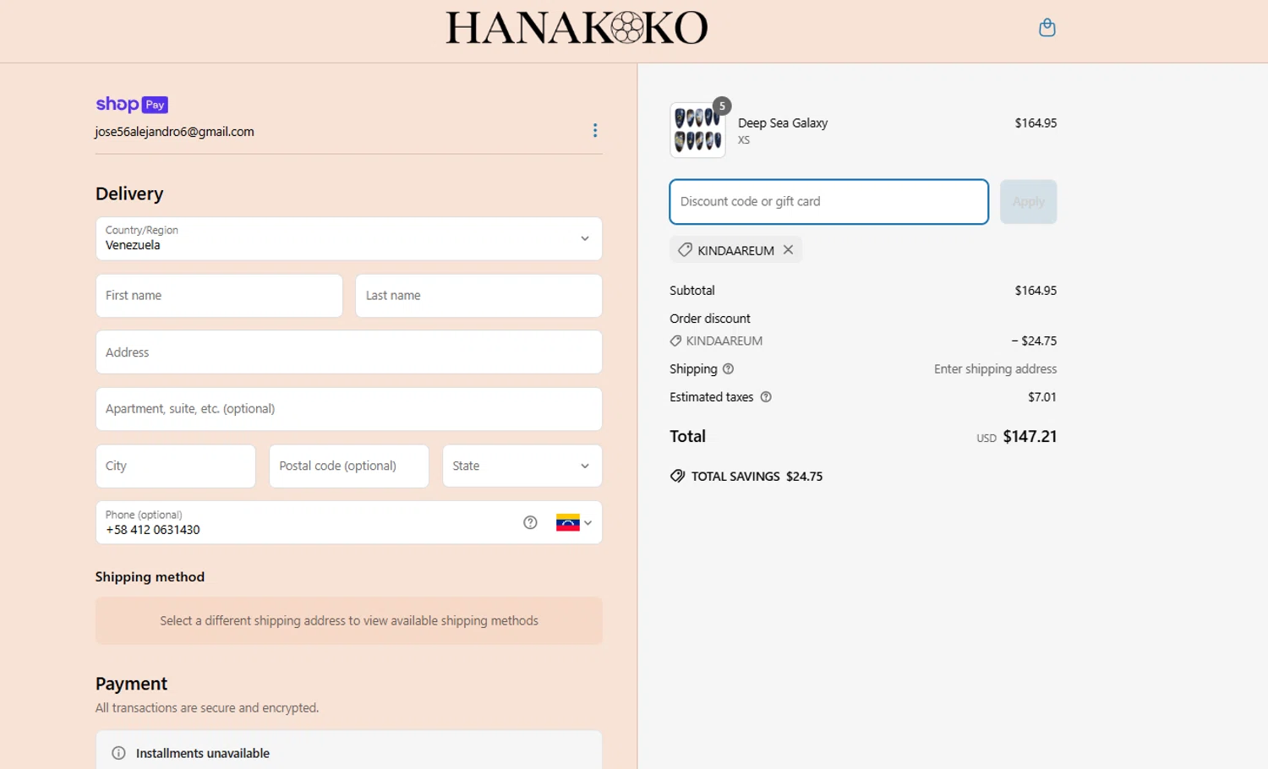The image size is (1268, 769).
Task: Click the KINDAAREUM tag under Order discount
Action: click(716, 341)
